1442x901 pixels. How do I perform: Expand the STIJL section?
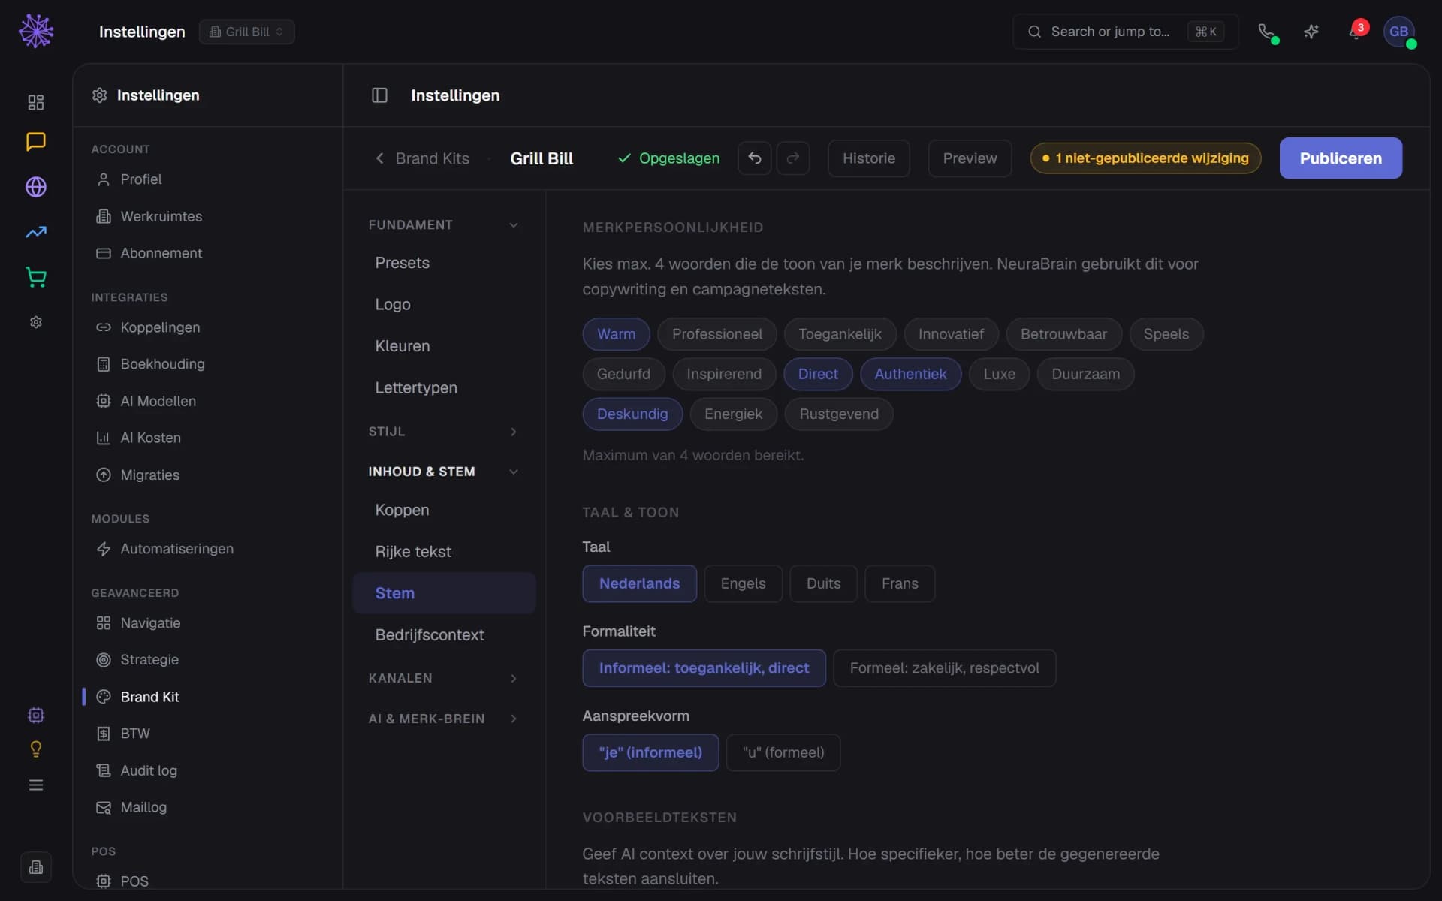point(443,432)
